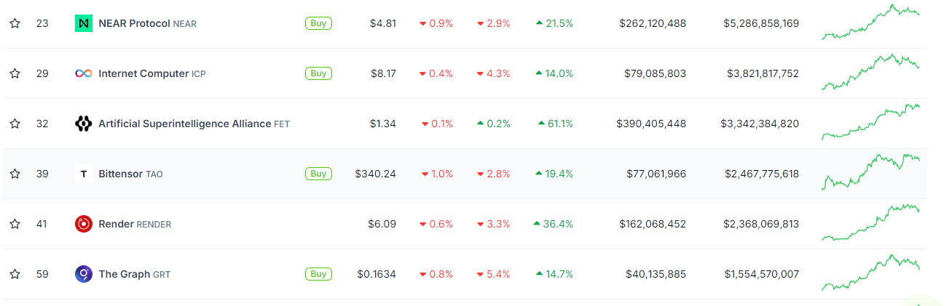Click the red Render logo icon

[x=84, y=224]
